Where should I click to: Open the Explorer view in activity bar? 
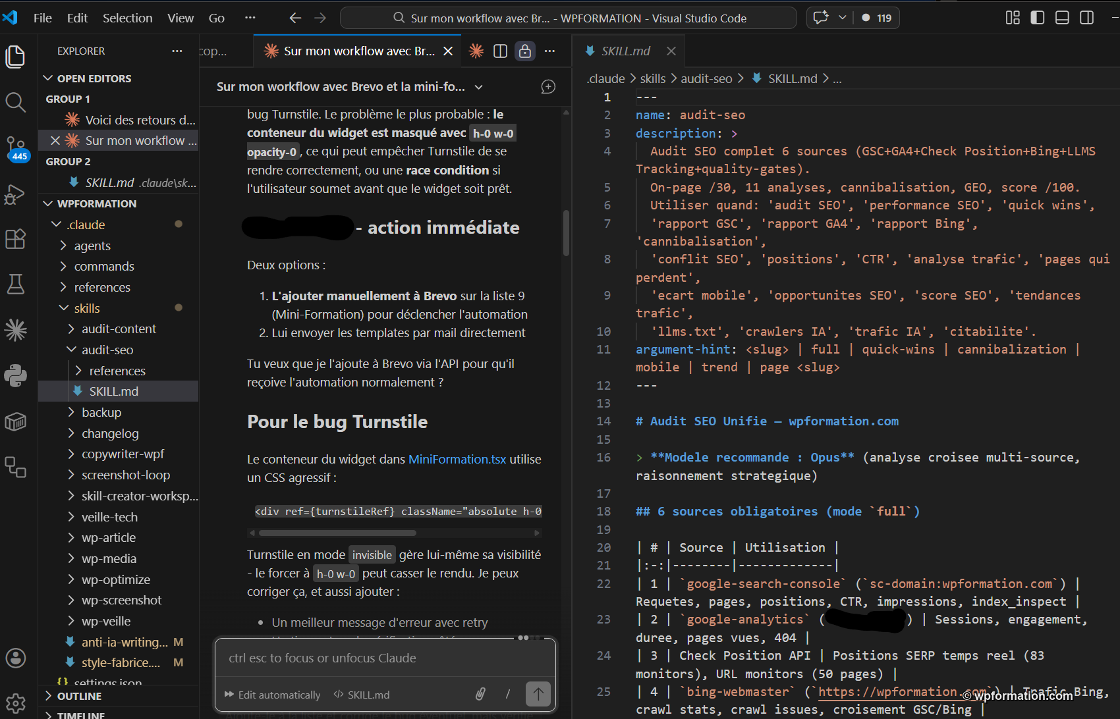[16, 57]
